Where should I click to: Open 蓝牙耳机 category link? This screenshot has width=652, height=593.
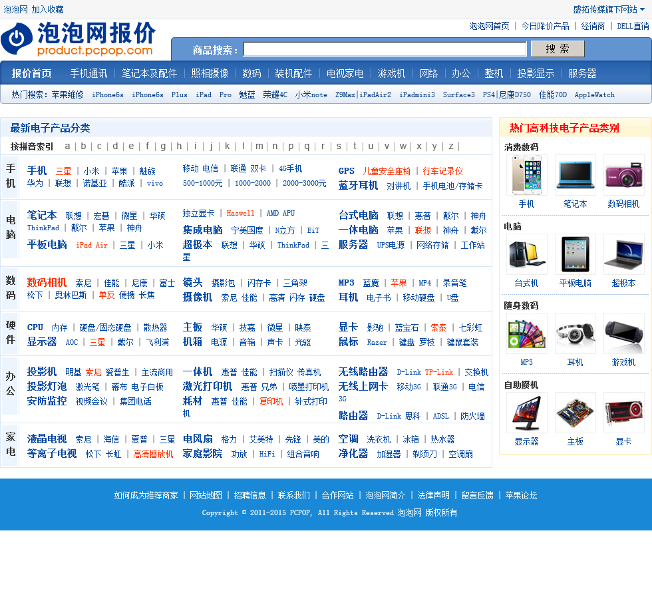coord(358,186)
